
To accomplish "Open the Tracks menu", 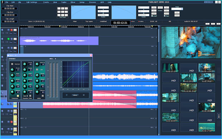I will [x=46, y=2].
